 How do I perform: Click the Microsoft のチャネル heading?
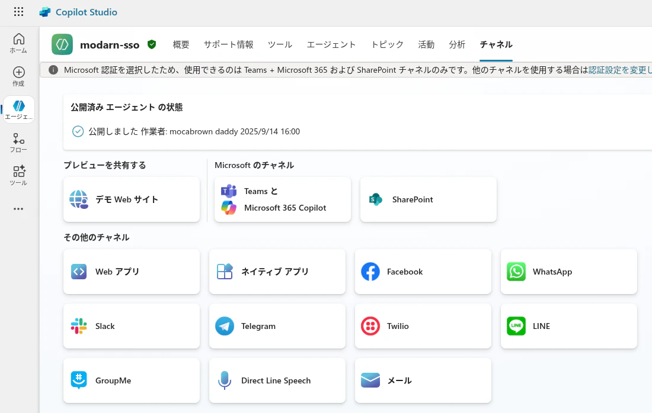(x=254, y=165)
